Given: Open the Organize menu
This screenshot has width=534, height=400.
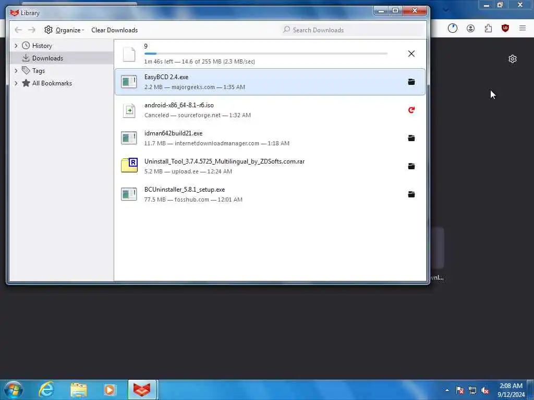Looking at the screenshot, I should pyautogui.click(x=64, y=30).
